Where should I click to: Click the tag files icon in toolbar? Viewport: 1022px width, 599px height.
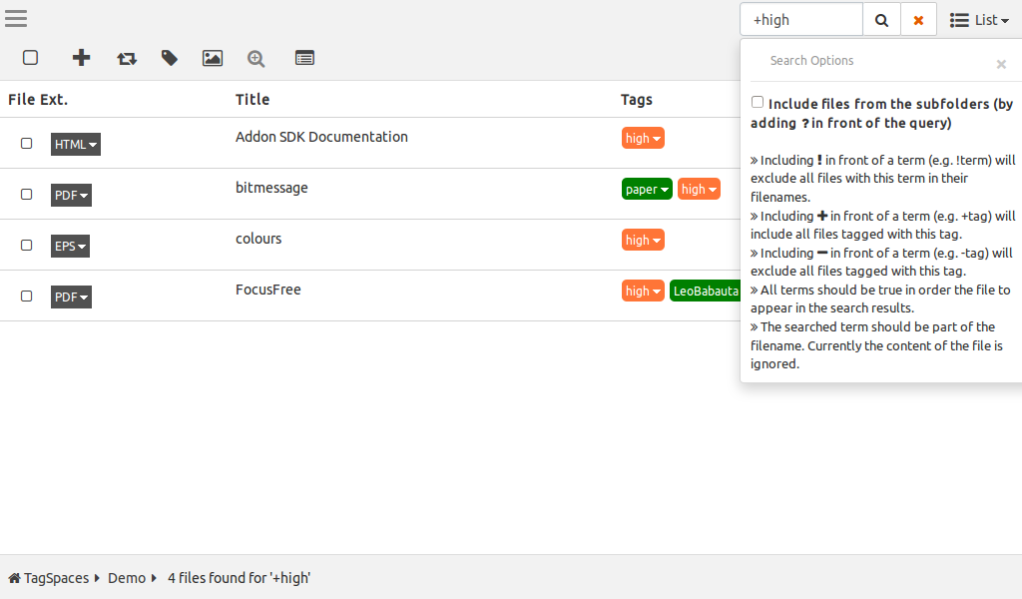pyautogui.click(x=170, y=58)
